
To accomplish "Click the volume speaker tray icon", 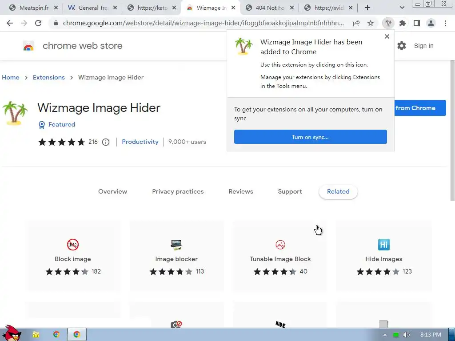I will coord(407,335).
